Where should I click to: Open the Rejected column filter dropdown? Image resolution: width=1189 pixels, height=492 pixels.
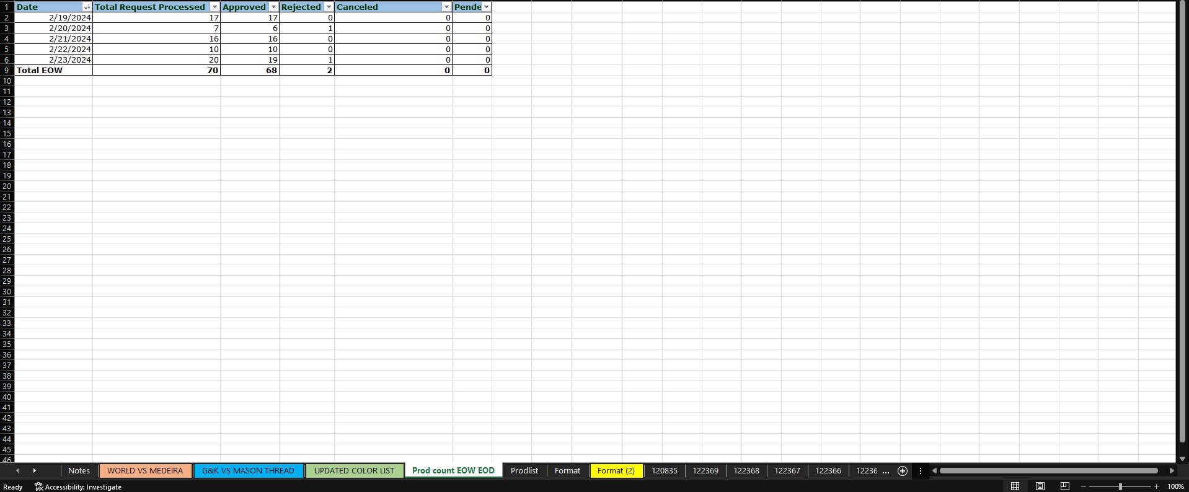329,7
